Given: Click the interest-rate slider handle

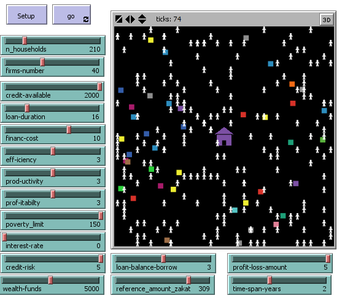Looking at the screenshot, I should (x=4, y=237).
